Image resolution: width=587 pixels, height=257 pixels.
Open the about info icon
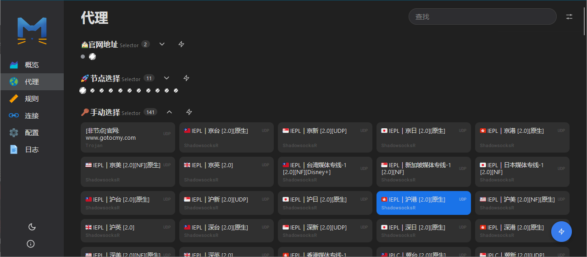(x=31, y=244)
